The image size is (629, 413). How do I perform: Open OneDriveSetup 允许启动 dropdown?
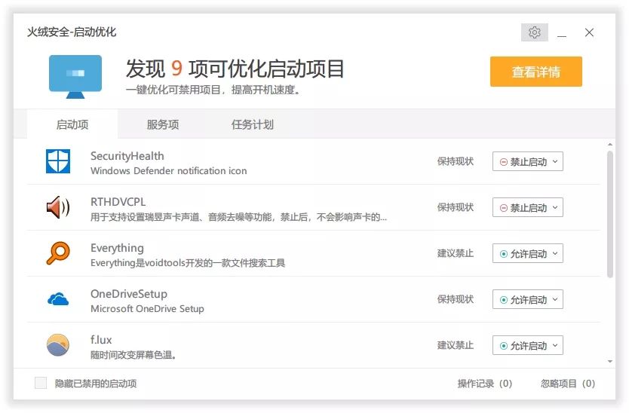pyautogui.click(x=527, y=299)
